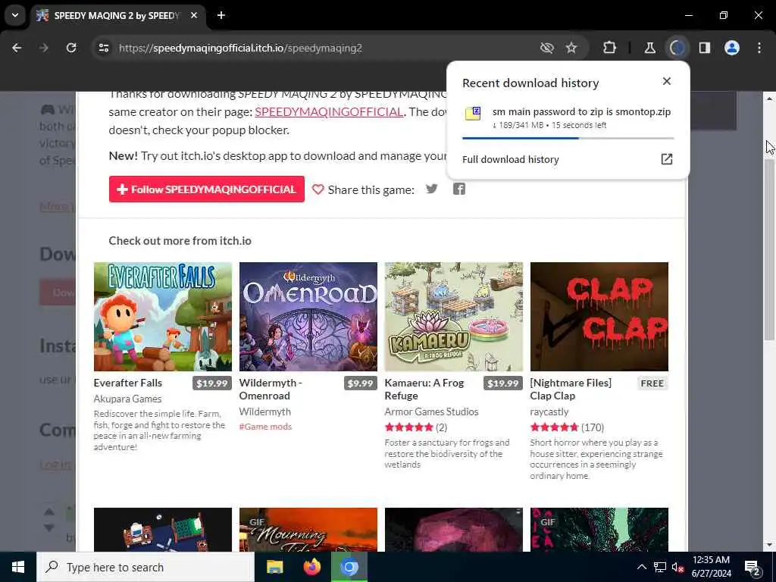The height and width of the screenshot is (582, 776).
Task: Open the Windows Start menu
Action: pyautogui.click(x=18, y=567)
